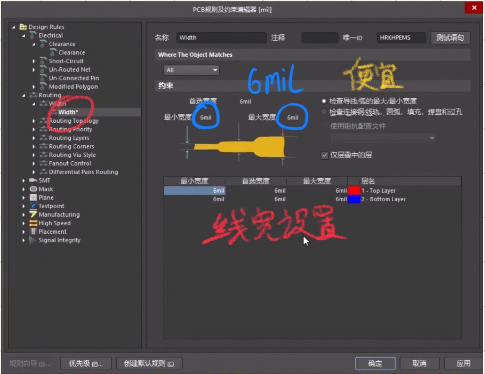Click the Signal Integrity rules icon
The image size is (485, 374).
coord(32,240)
